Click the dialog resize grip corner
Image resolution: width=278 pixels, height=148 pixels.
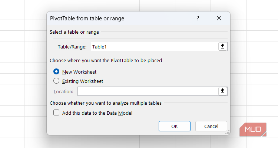pos(228,132)
